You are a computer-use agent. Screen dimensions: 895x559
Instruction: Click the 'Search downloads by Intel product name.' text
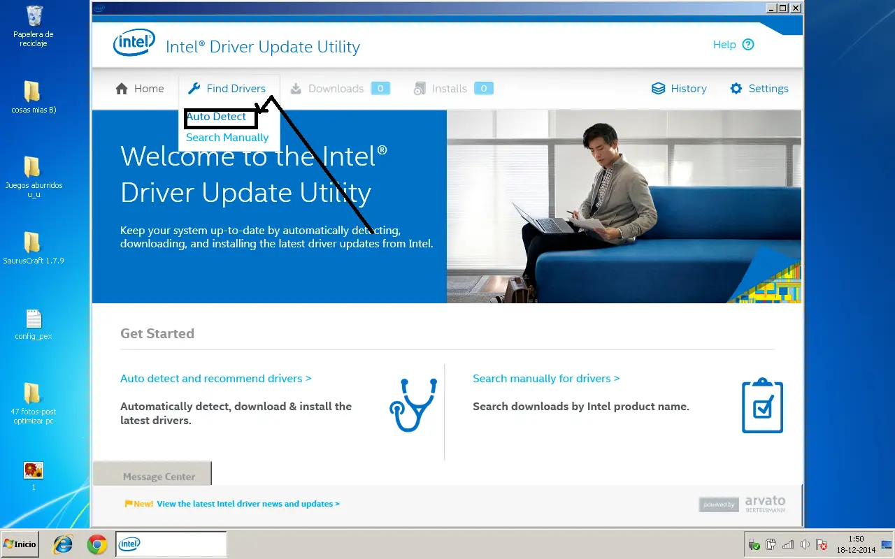coord(581,407)
